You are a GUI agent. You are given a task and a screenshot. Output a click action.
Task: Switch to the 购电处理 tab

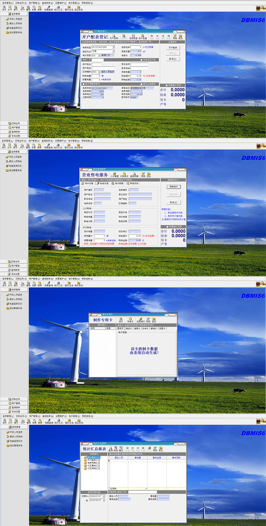coord(103,183)
